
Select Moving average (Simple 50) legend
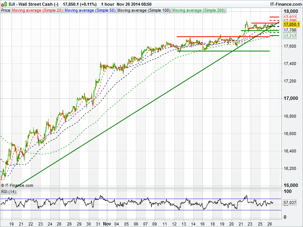(90, 11)
